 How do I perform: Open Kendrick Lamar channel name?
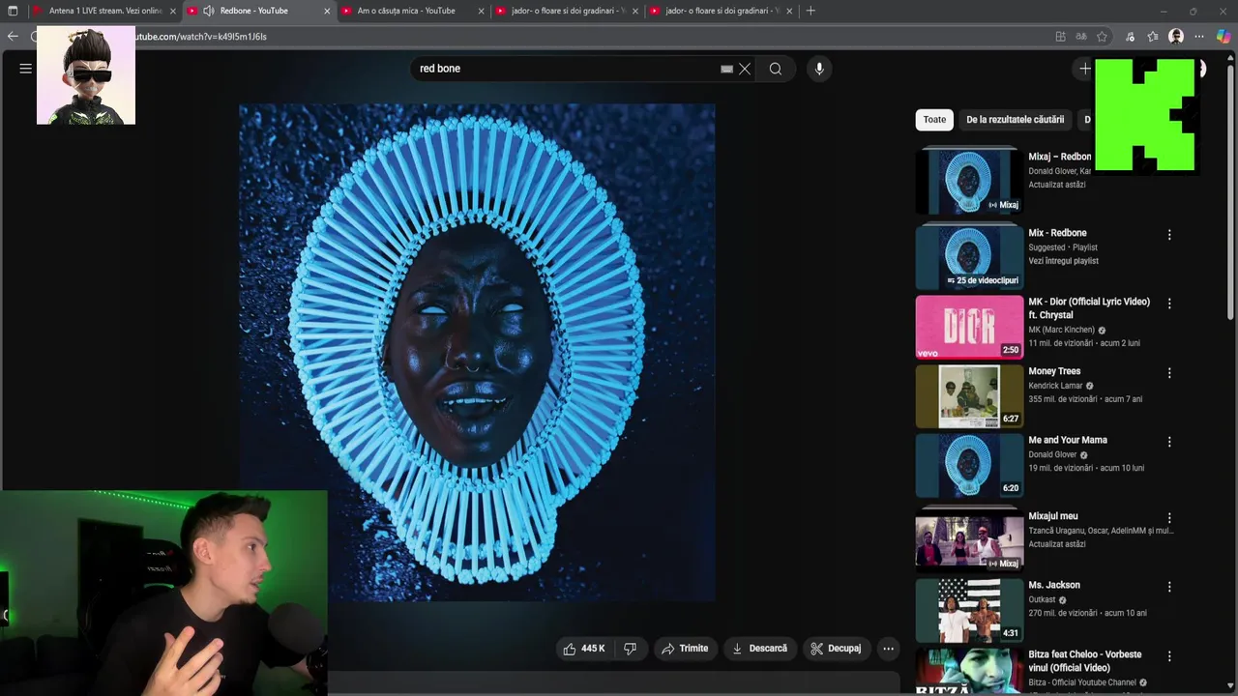pyautogui.click(x=1055, y=386)
